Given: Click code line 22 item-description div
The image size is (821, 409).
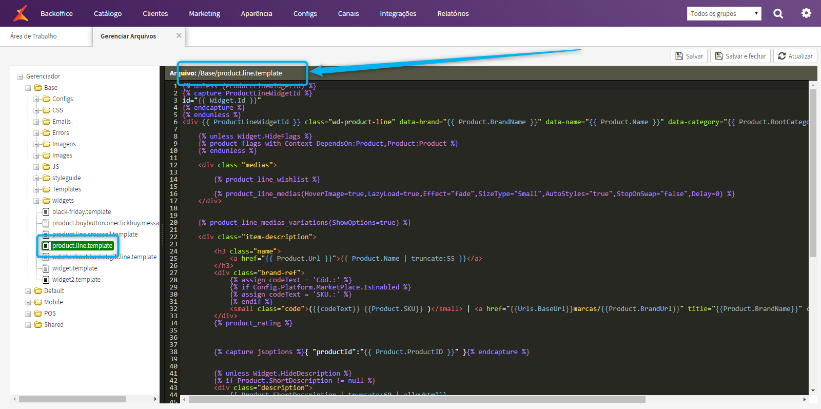Looking at the screenshot, I should click(x=257, y=237).
